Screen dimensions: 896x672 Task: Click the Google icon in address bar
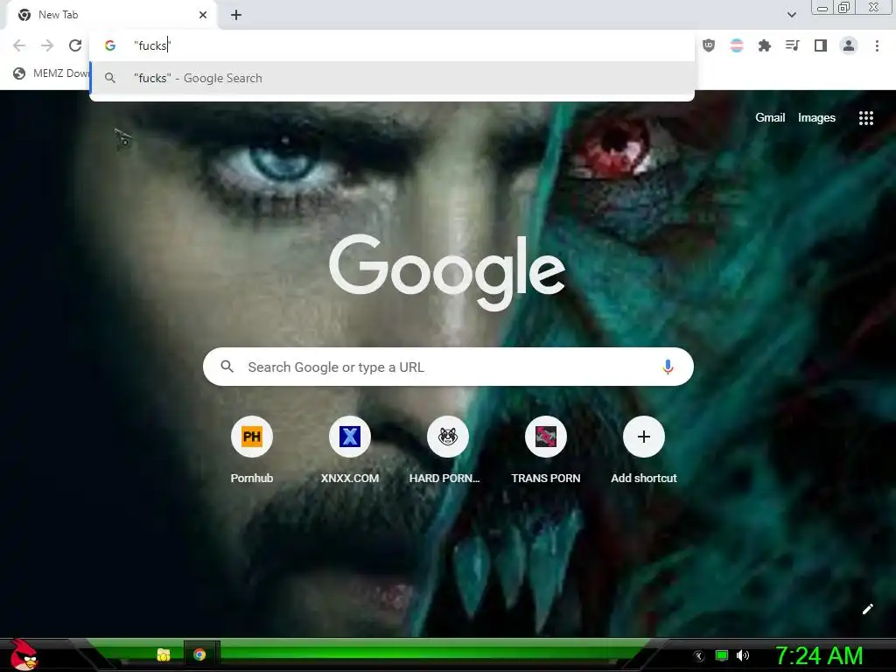click(110, 45)
